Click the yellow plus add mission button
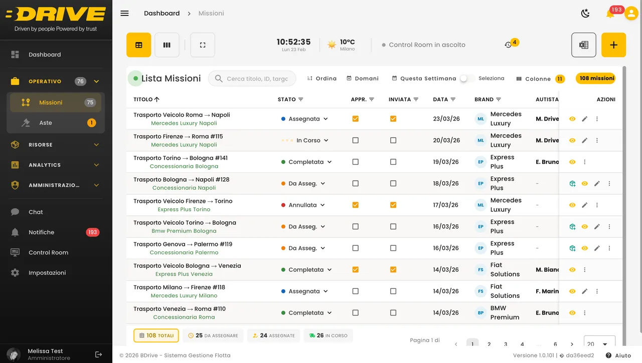Image resolution: width=642 pixels, height=363 pixels. coord(613,45)
